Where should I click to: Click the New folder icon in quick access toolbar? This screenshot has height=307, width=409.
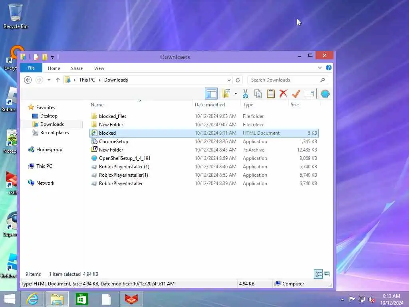[45, 57]
